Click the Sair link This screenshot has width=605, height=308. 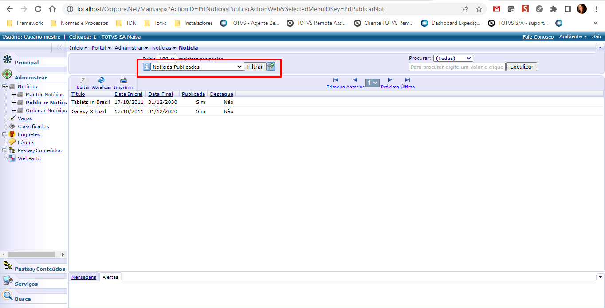coord(597,37)
